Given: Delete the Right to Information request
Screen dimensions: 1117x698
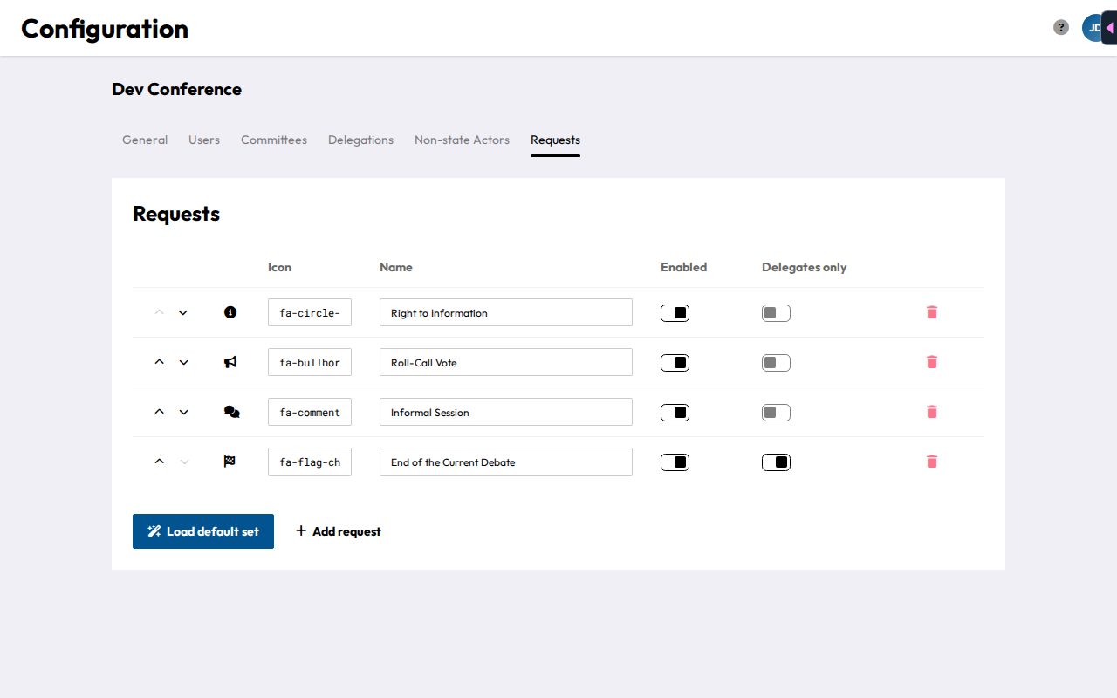Looking at the screenshot, I should pos(931,312).
